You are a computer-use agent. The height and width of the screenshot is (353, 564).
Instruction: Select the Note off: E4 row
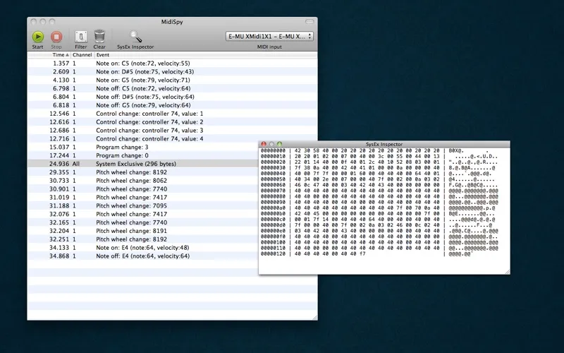tap(142, 256)
